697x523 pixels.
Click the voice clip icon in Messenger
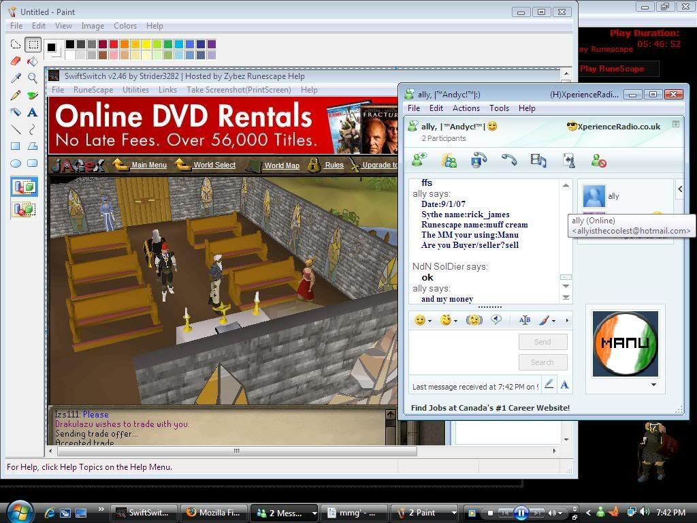(496, 320)
